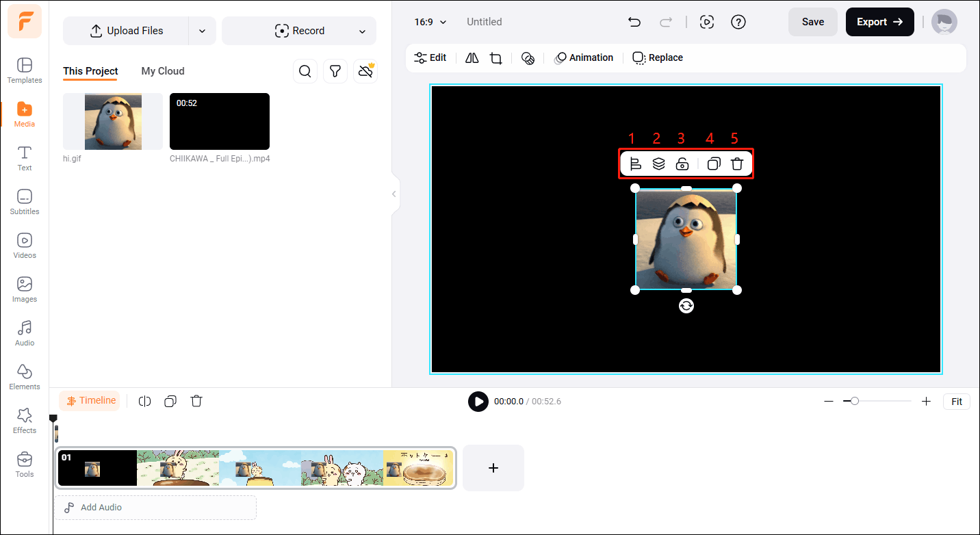Open the Animation option
Screen dimensions: 980x535
584,58
